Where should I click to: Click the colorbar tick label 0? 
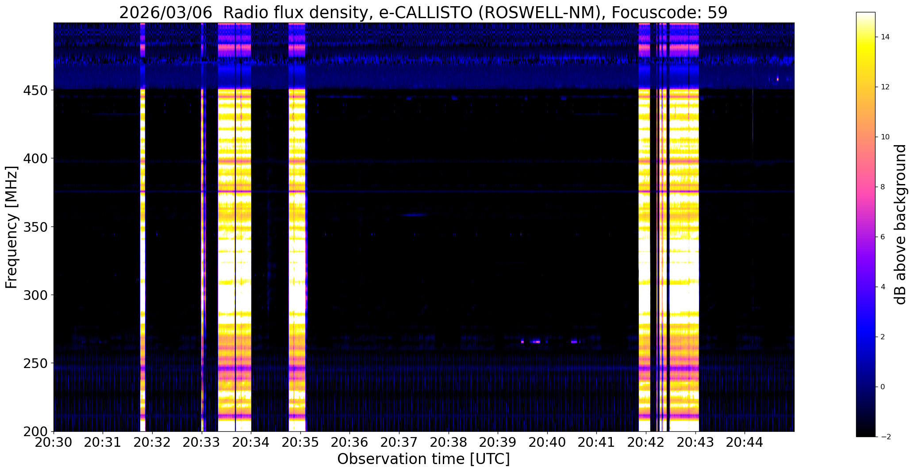coord(883,387)
